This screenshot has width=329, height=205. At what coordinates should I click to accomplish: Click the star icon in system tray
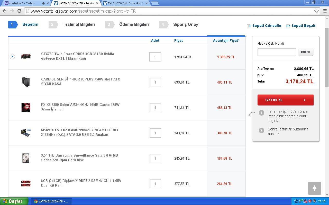[x=296, y=201]
